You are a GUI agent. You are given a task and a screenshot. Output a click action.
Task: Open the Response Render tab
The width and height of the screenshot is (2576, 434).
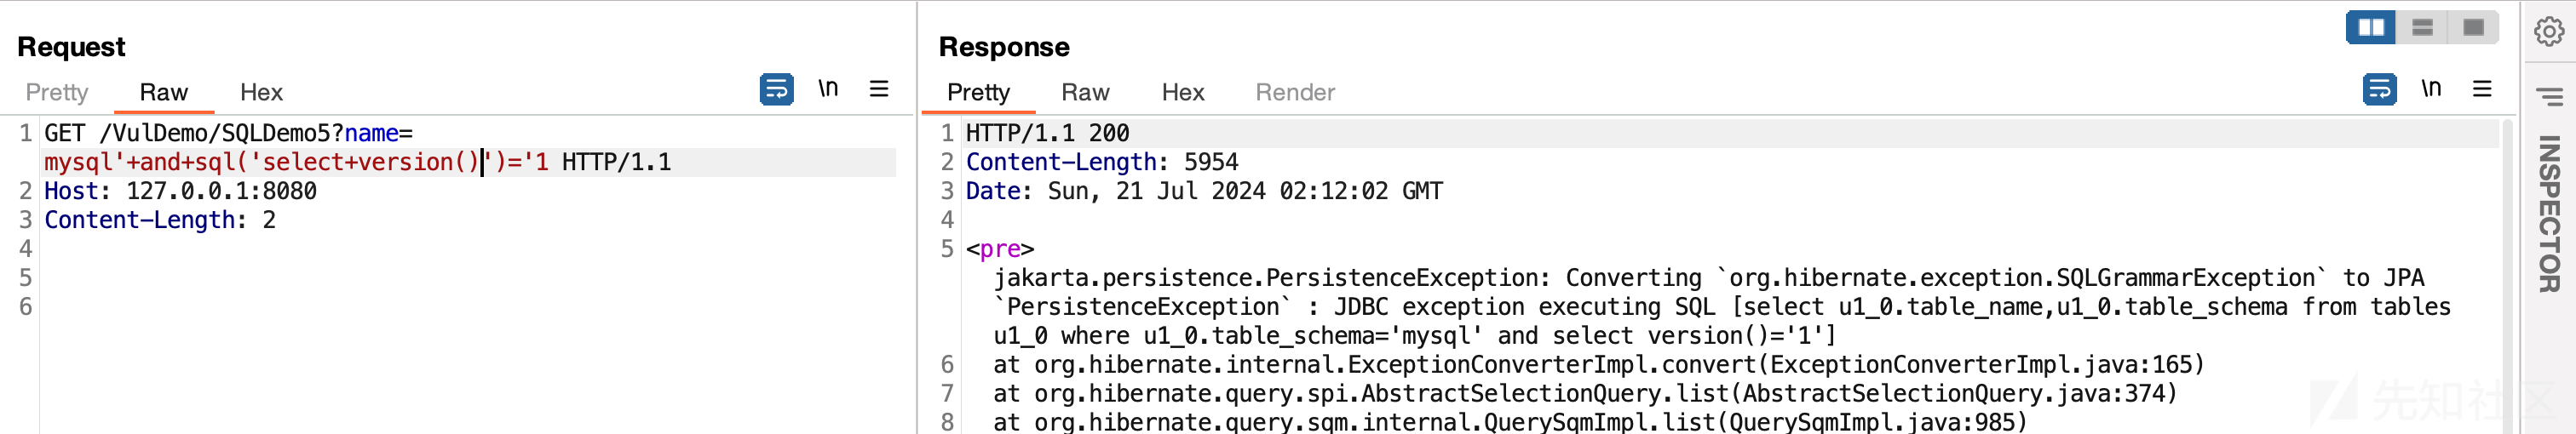pos(1295,92)
